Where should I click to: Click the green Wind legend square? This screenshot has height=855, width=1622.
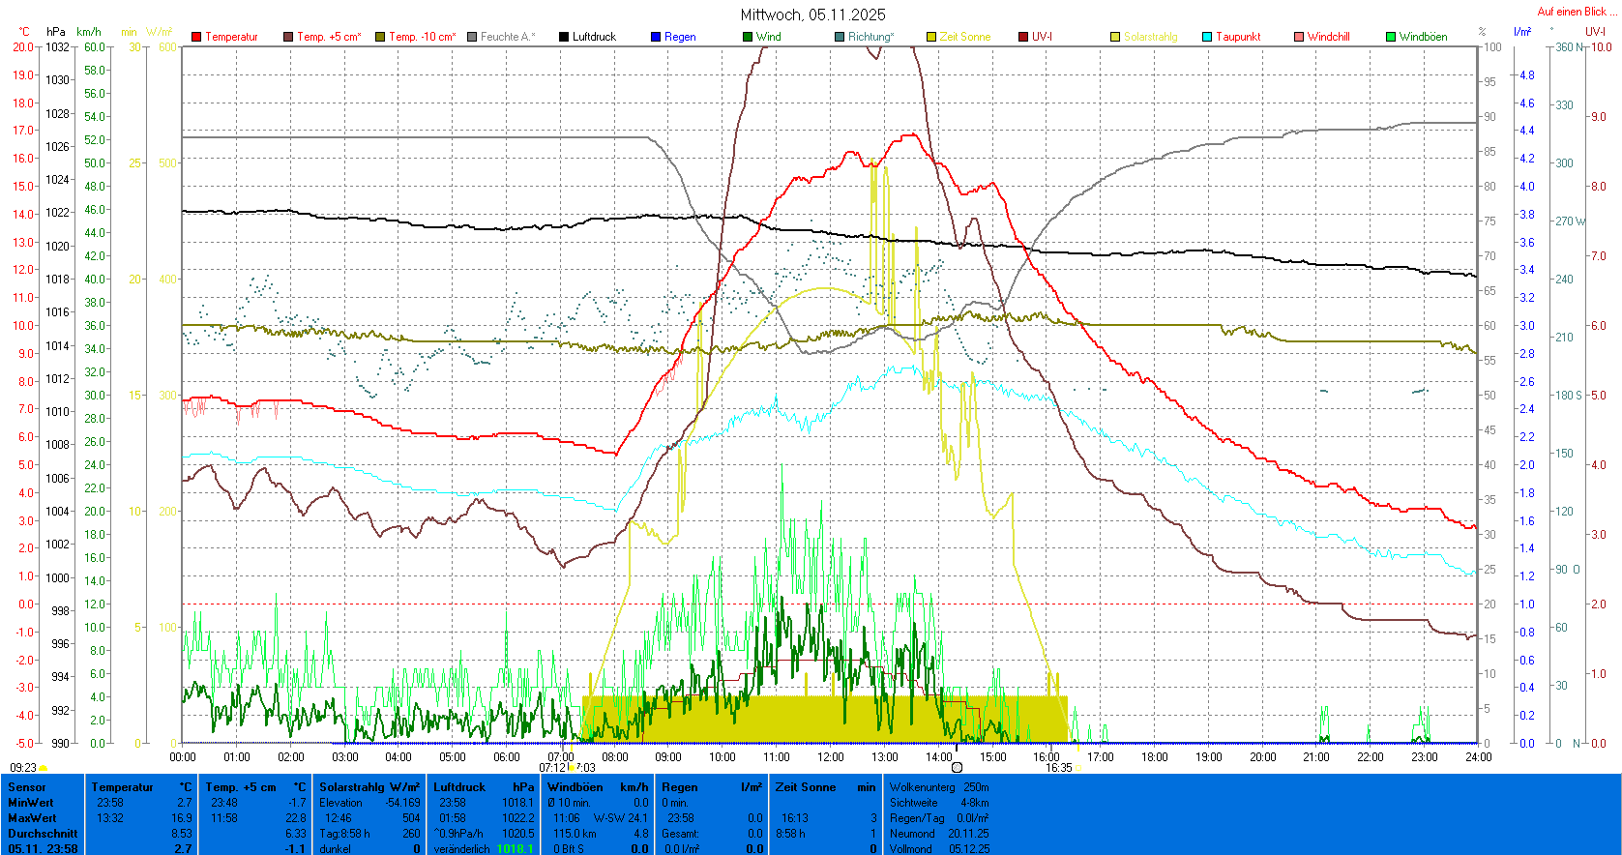(748, 37)
